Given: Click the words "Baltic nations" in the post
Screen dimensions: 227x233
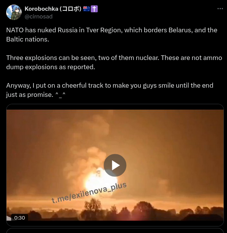Looking at the screenshot, I should 27,39.
